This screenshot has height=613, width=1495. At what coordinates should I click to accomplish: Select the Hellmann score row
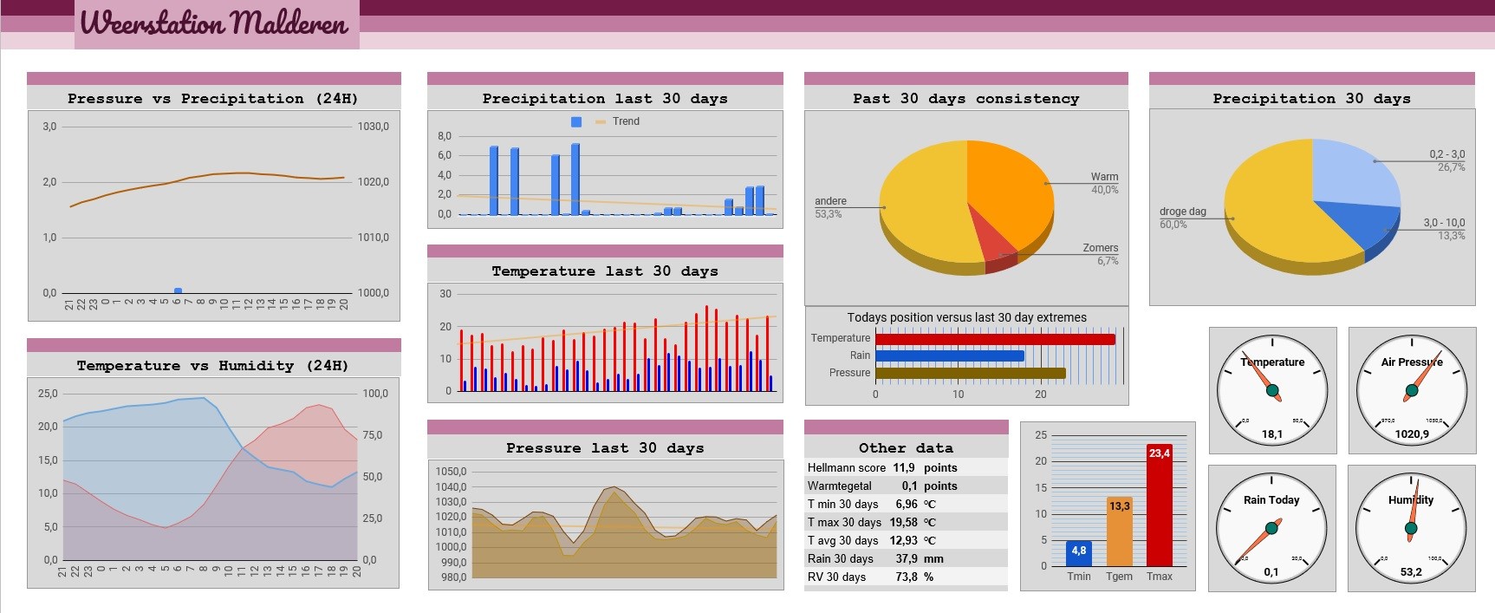906,467
